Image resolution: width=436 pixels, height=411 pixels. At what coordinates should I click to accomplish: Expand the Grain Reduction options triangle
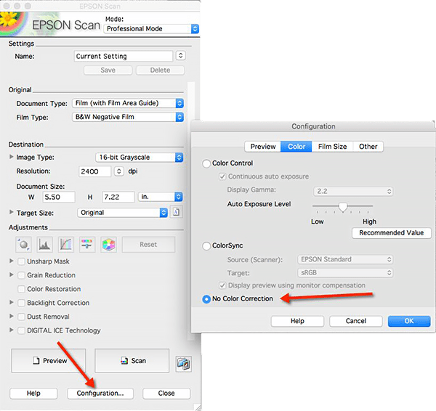[x=12, y=274]
